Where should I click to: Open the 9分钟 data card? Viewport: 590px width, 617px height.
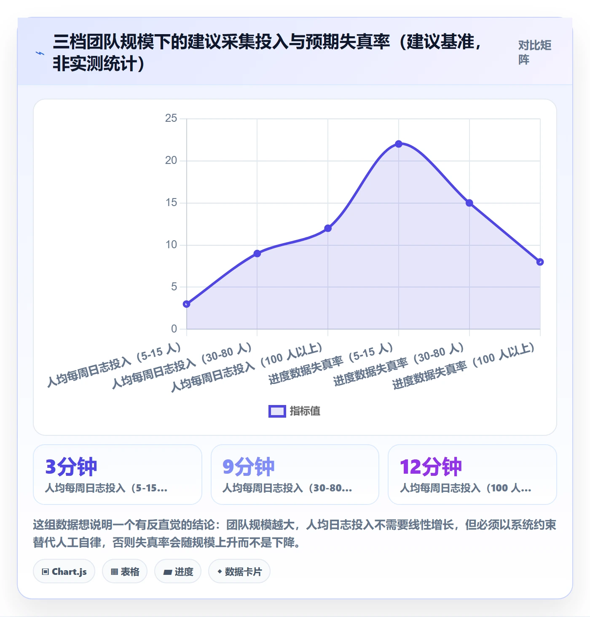[295, 475]
